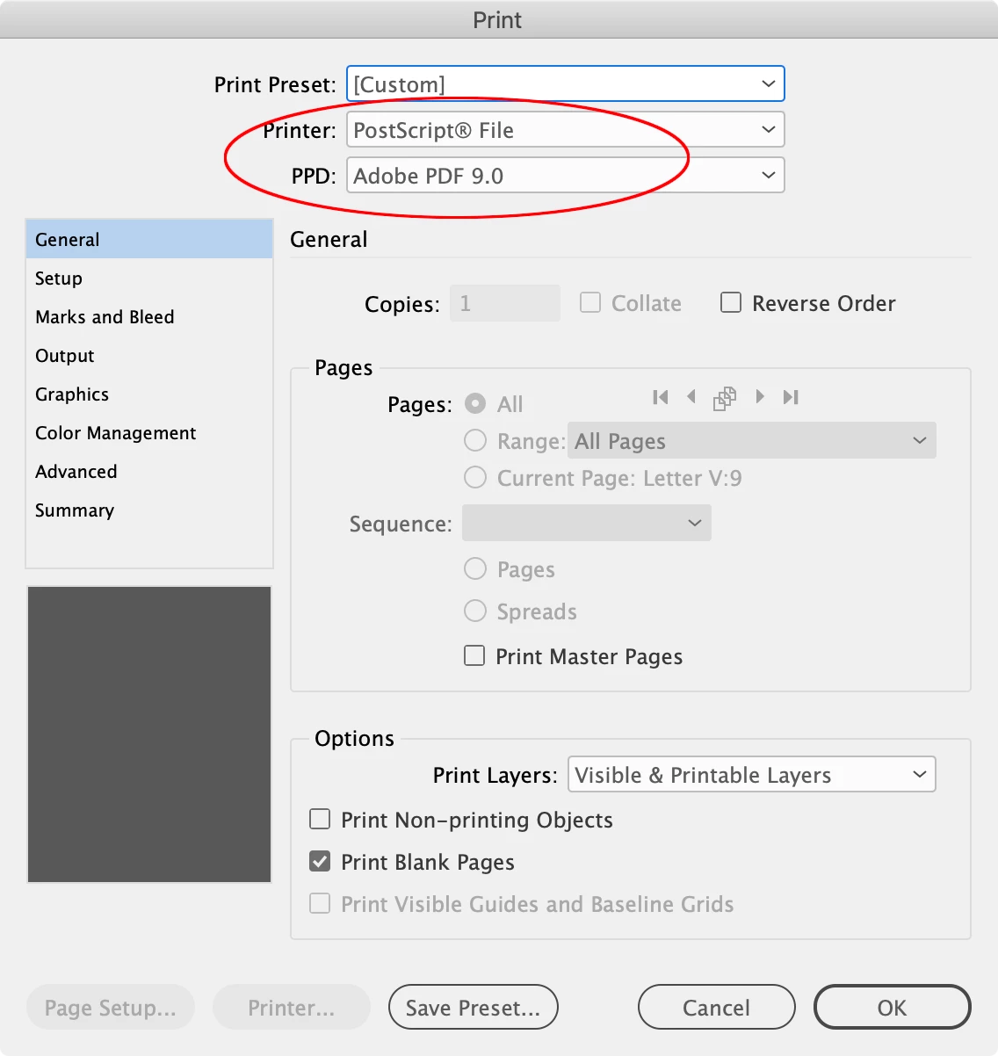
Task: Open the PPD dropdown Adobe PDF 9.0
Action: pos(565,176)
